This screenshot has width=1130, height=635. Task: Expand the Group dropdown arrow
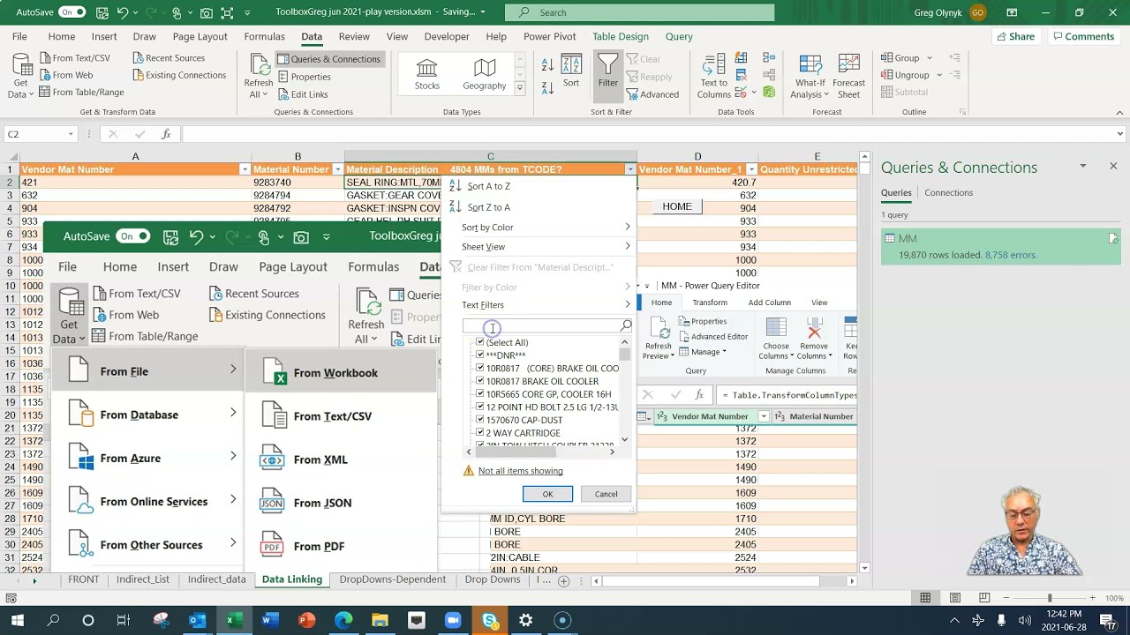point(929,58)
